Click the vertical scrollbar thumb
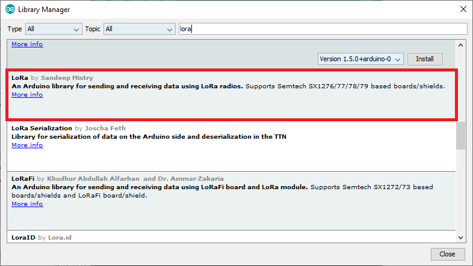This screenshot has width=473, height=266. point(461,135)
